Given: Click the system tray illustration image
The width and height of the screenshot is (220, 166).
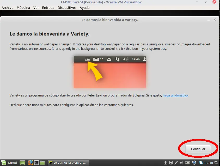Looking at the screenshot, I should click(x=110, y=72).
